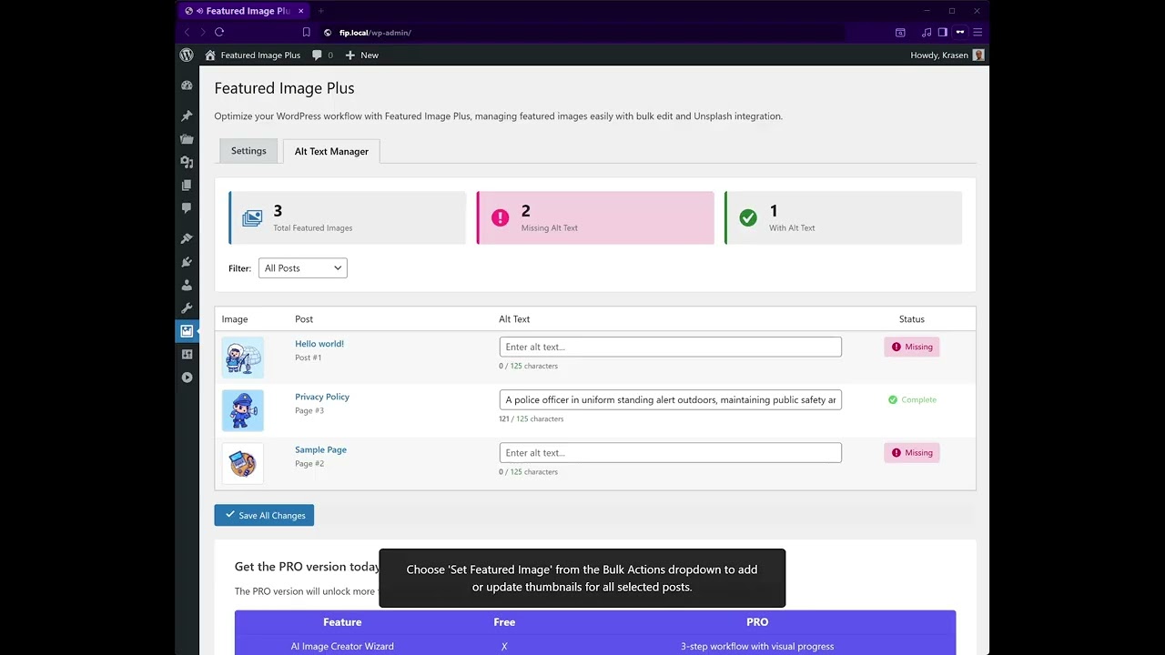Open the Privacy Policy page link

point(322,397)
